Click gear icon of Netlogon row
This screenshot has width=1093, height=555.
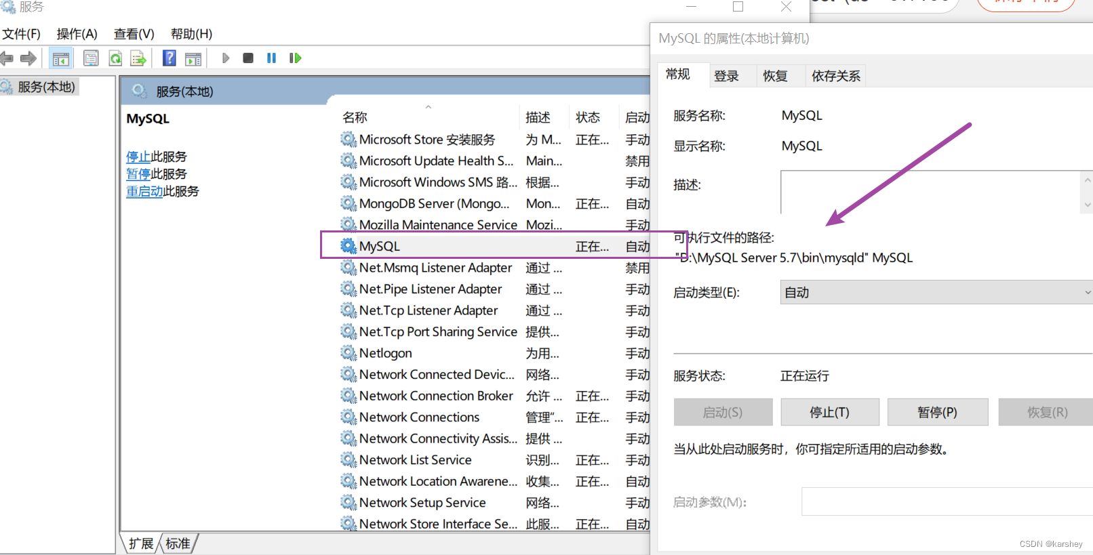point(349,353)
